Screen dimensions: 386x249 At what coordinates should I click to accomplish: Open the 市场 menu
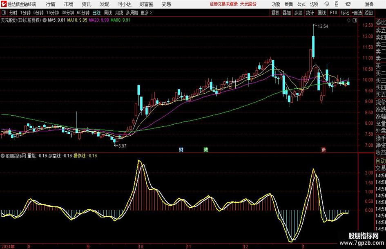[69, 4]
